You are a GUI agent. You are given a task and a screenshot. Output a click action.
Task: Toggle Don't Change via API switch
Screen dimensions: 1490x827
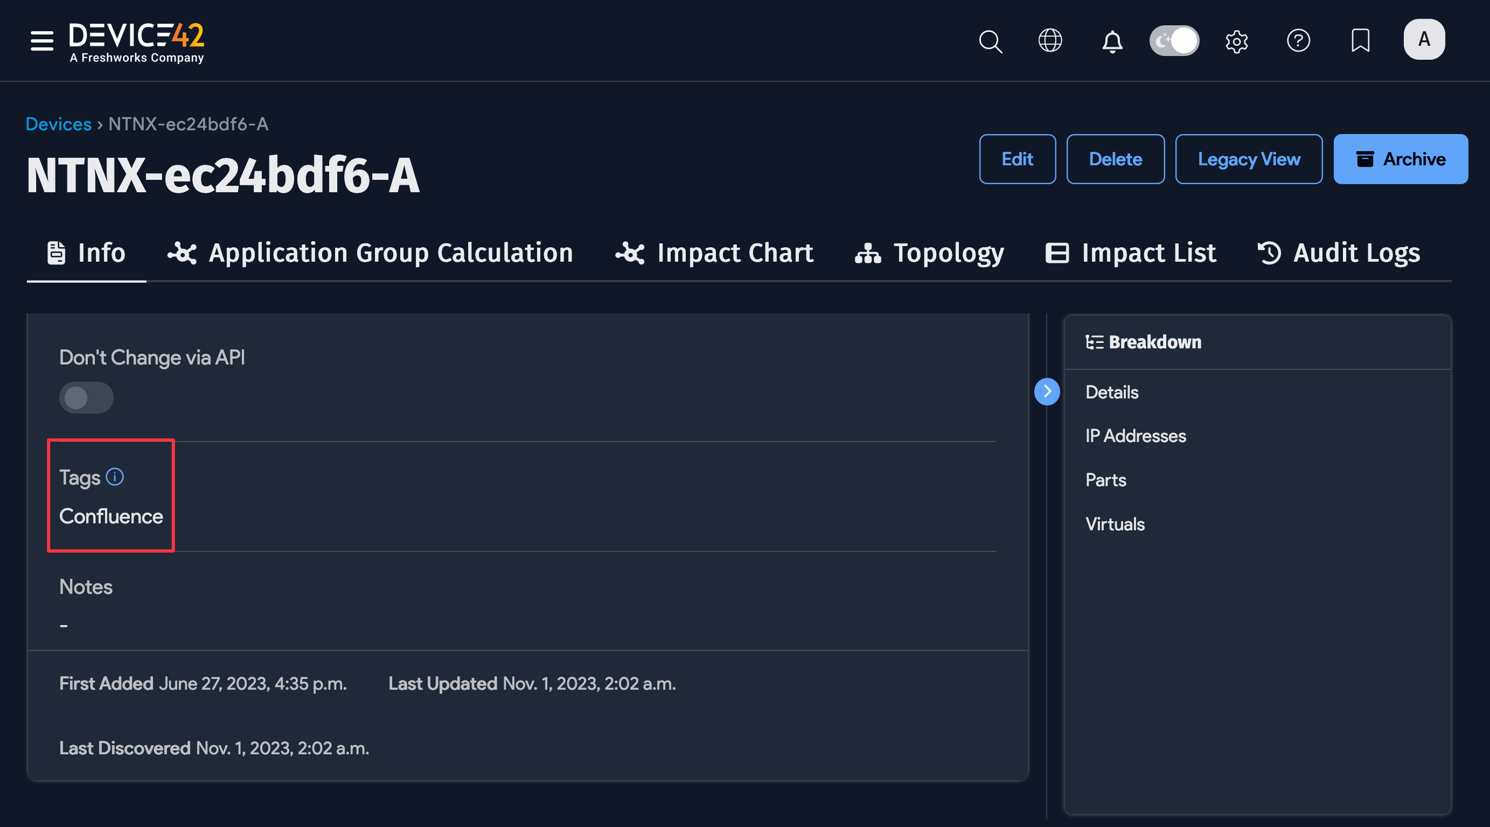click(86, 397)
